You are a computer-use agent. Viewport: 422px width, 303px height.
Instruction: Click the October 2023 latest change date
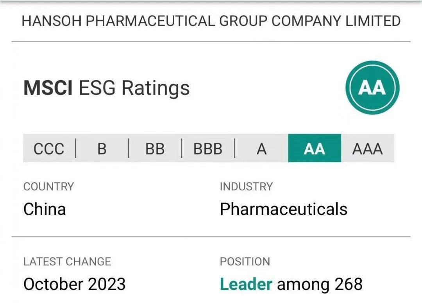pyautogui.click(x=74, y=284)
